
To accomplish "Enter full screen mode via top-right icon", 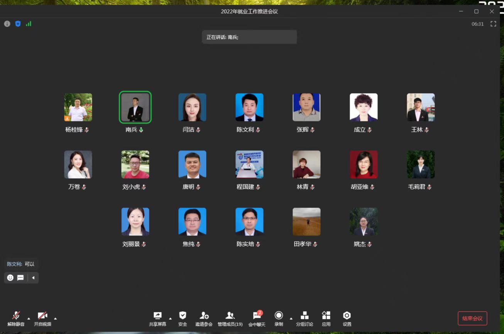I will [x=493, y=24].
